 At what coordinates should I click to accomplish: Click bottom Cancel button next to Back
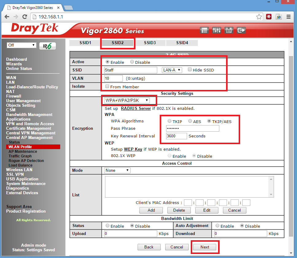177,247
